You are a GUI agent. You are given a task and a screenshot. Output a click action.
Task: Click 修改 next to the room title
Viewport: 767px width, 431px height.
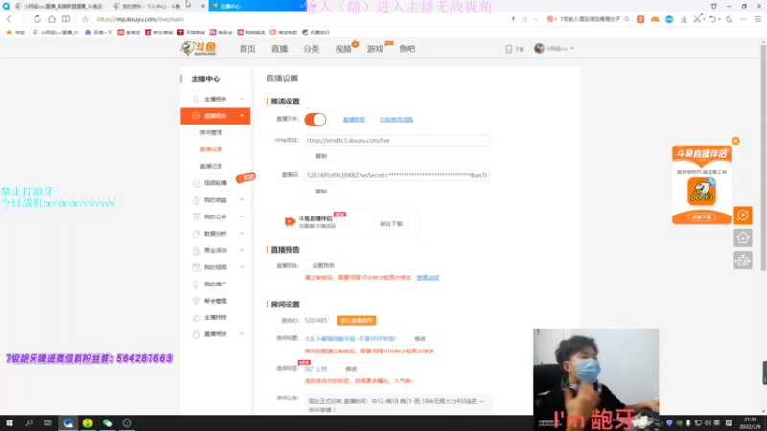tap(420, 339)
